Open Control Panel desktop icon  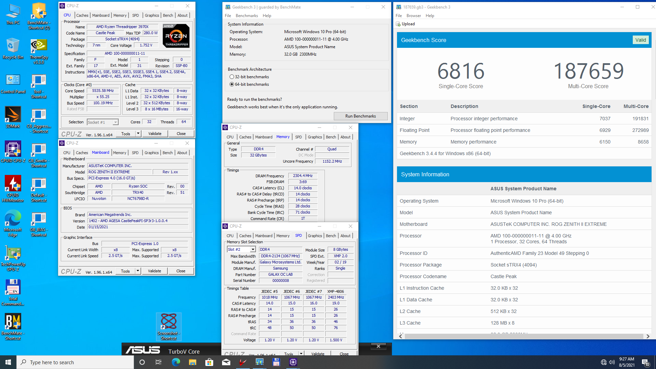(x=13, y=83)
